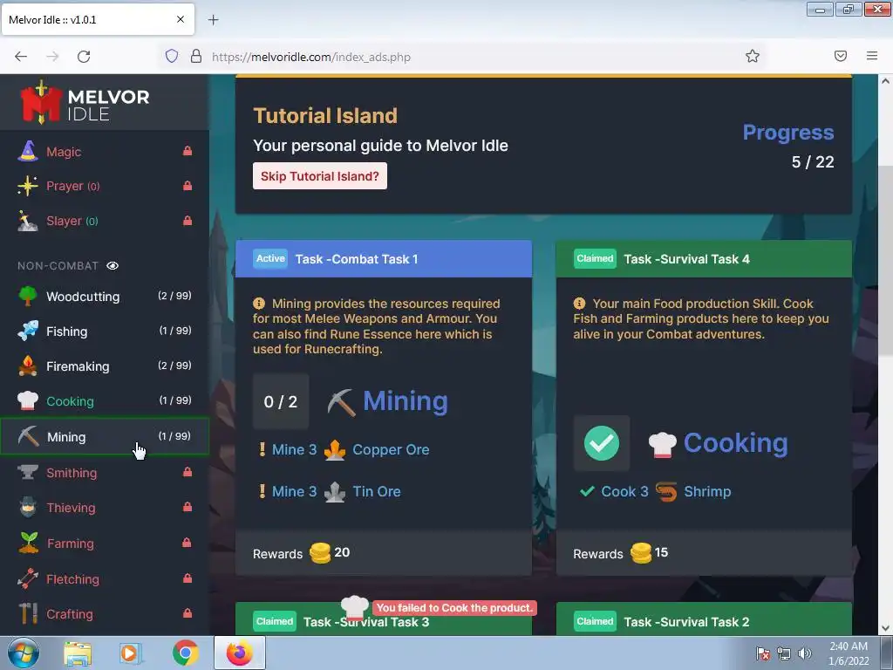Click the Survival Task 2 header
The width and height of the screenshot is (893, 670).
pos(704,620)
